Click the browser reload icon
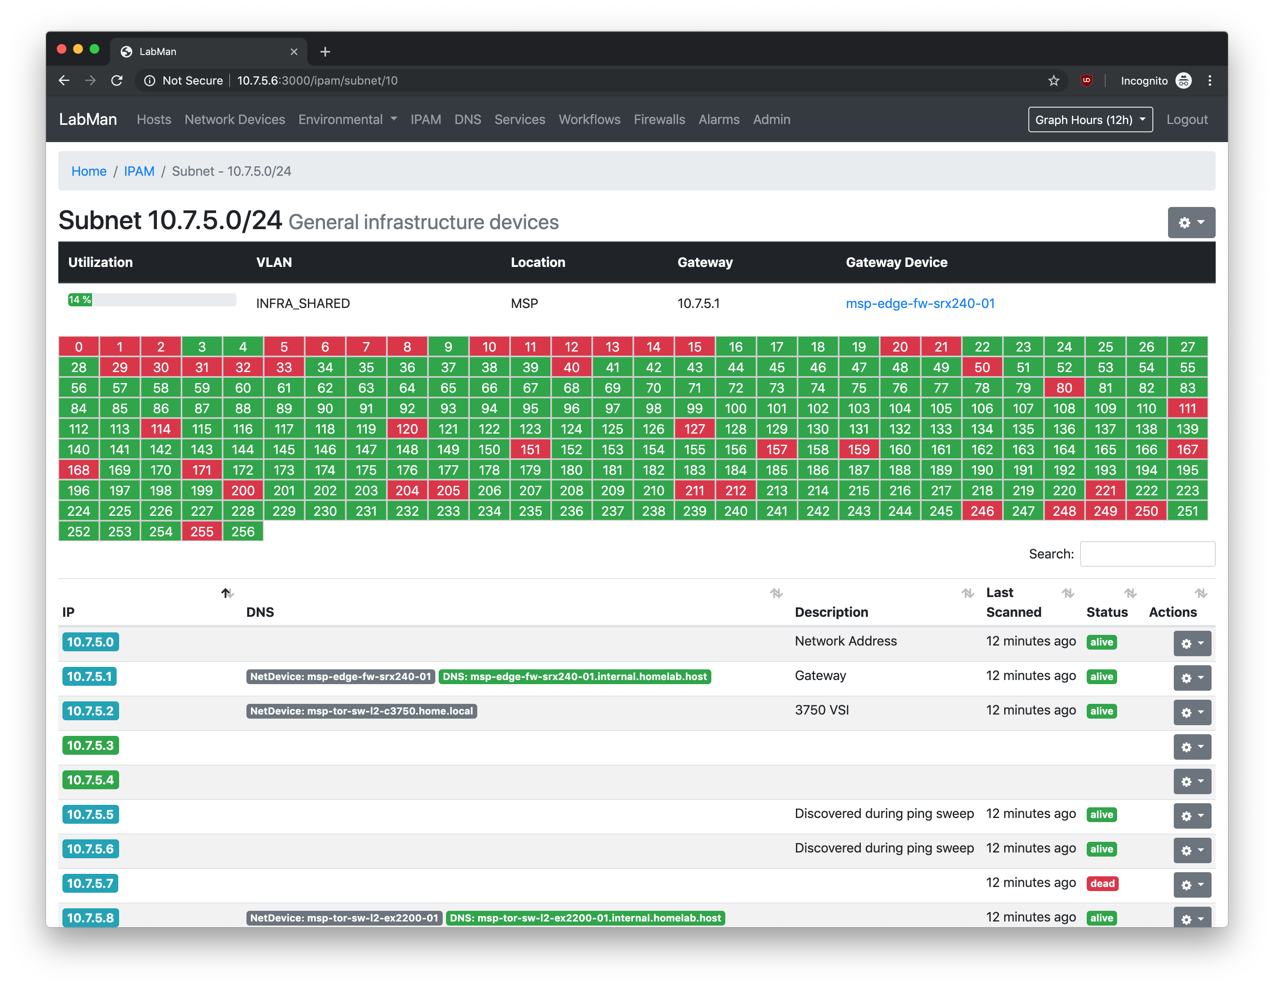Viewport: 1274px width, 988px height. click(x=117, y=80)
